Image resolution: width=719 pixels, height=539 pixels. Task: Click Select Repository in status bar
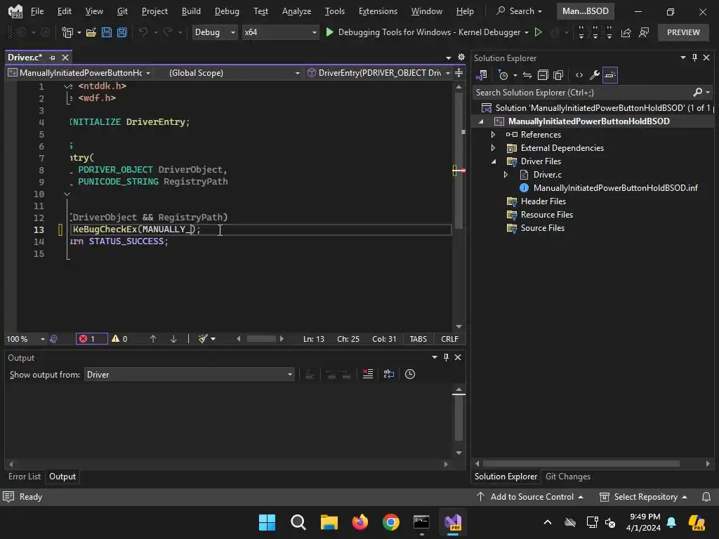click(x=643, y=497)
